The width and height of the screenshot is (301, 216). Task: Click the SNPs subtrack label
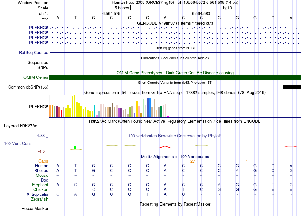[43, 67]
